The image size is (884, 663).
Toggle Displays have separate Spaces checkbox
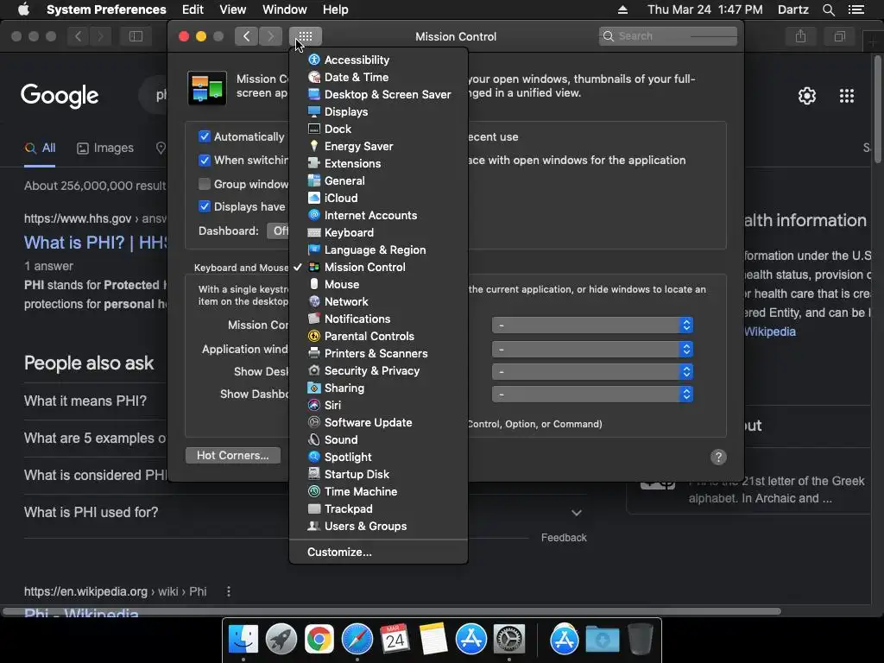click(x=205, y=206)
